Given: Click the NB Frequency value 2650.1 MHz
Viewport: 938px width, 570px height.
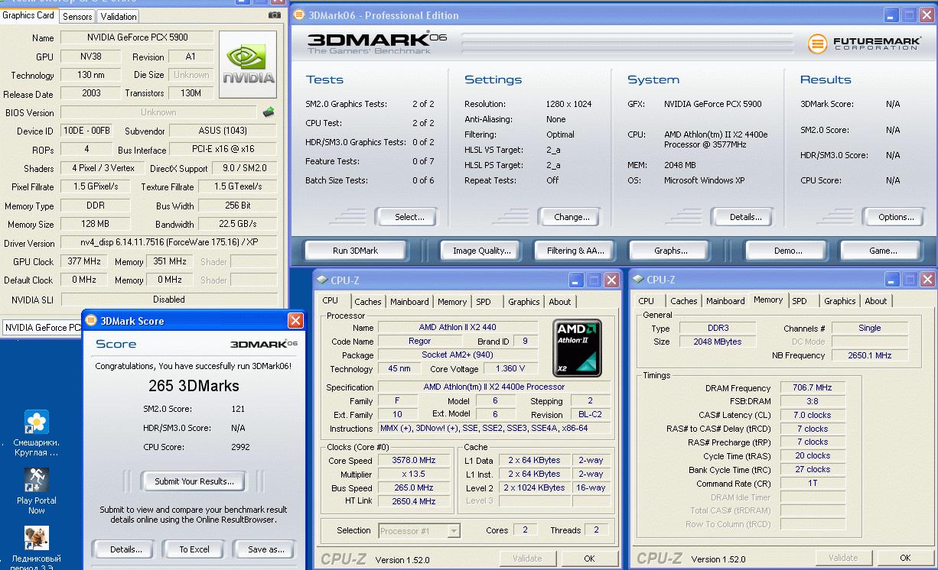Looking at the screenshot, I should tap(870, 355).
